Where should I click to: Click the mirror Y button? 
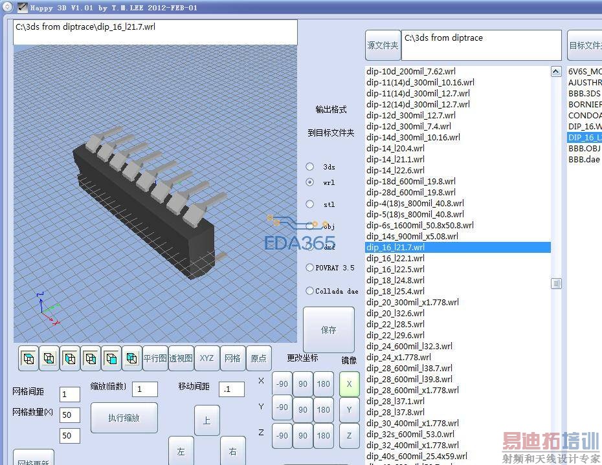(x=350, y=409)
